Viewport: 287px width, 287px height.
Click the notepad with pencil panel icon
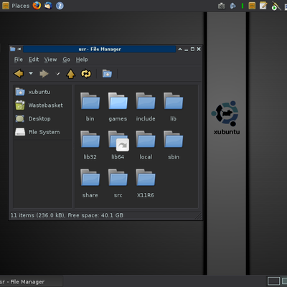(263, 6)
